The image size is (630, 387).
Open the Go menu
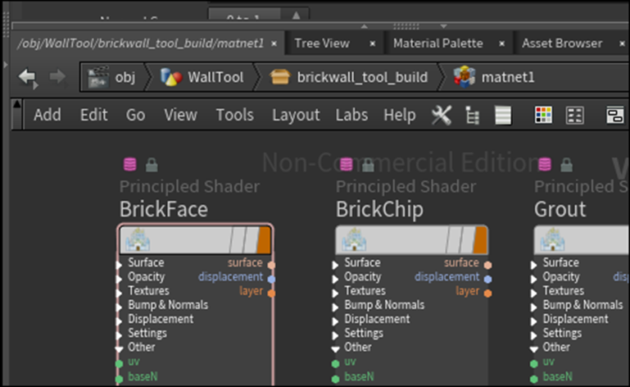tap(135, 115)
